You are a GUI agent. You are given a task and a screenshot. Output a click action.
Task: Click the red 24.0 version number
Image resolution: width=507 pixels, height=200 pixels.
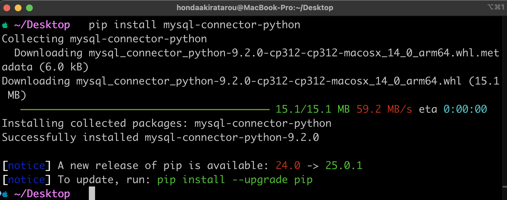coord(288,165)
